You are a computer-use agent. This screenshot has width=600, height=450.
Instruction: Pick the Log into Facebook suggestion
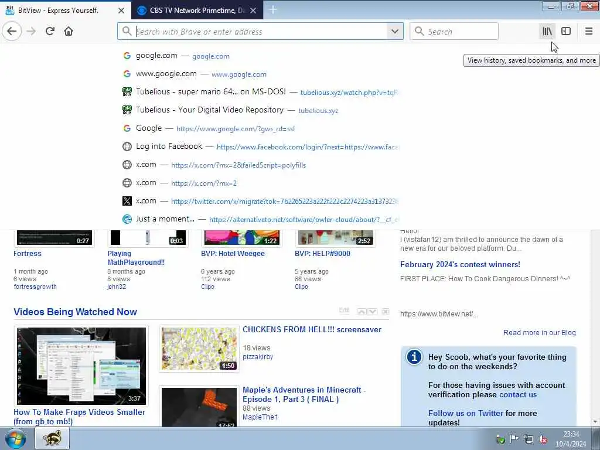[260, 146]
